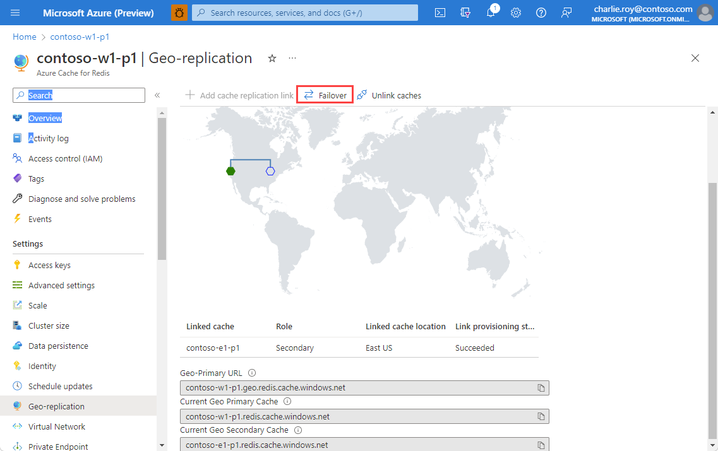Image resolution: width=718 pixels, height=451 pixels.
Task: Open directory and subscription filter
Action: [465, 13]
